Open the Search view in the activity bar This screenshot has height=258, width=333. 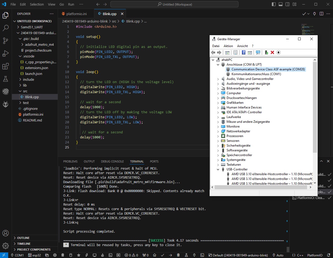6,28
